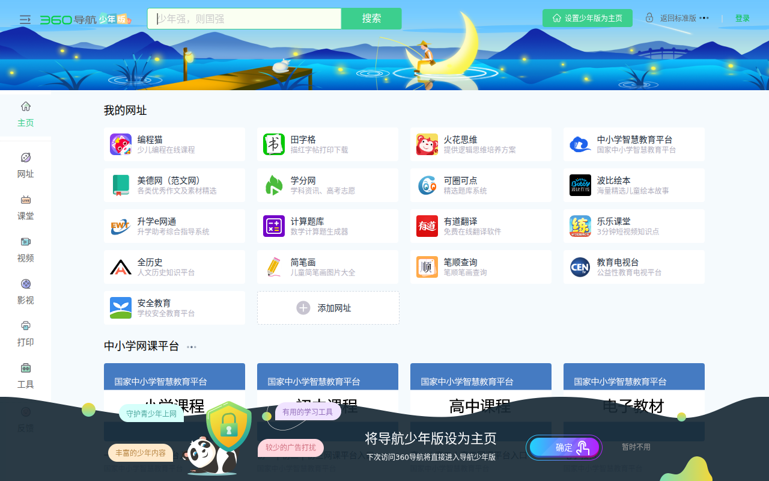The height and width of the screenshot is (481, 769).
Task: Open the hamburger menu icon
Action: [x=25, y=19]
